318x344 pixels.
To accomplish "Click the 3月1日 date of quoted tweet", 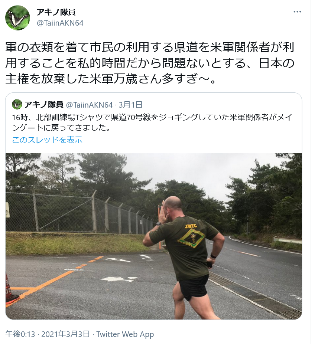I will tap(131, 105).
